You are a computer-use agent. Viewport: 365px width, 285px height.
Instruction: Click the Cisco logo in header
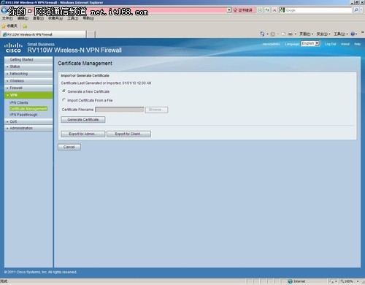coord(13,47)
